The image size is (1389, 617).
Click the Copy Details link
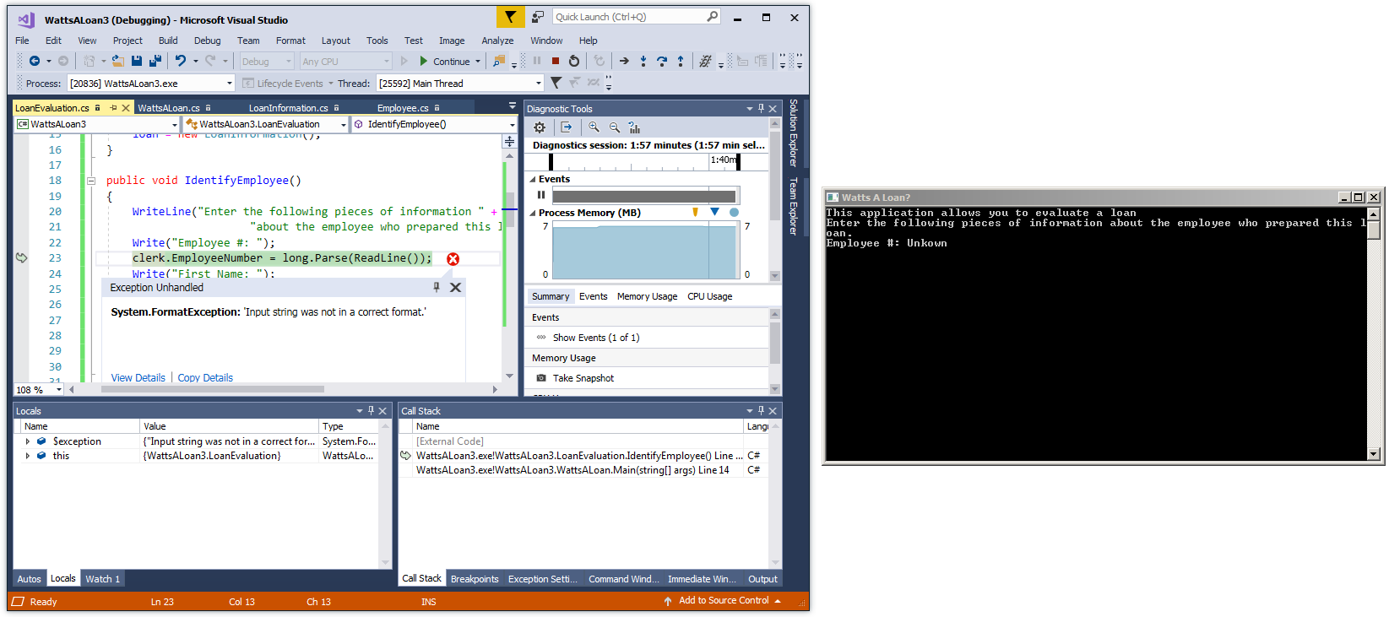point(205,378)
